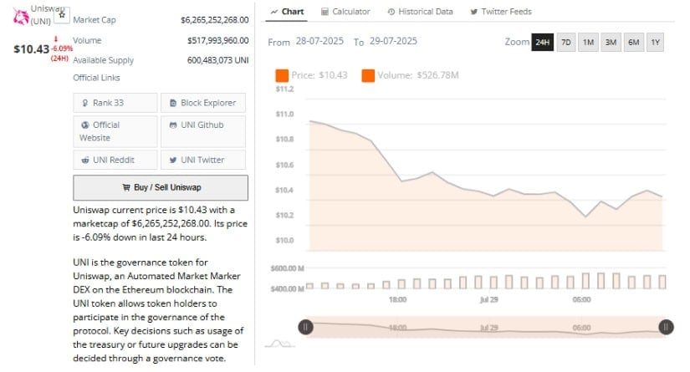Click the small chart logo below navigator
The image size is (690, 372).
click(280, 344)
